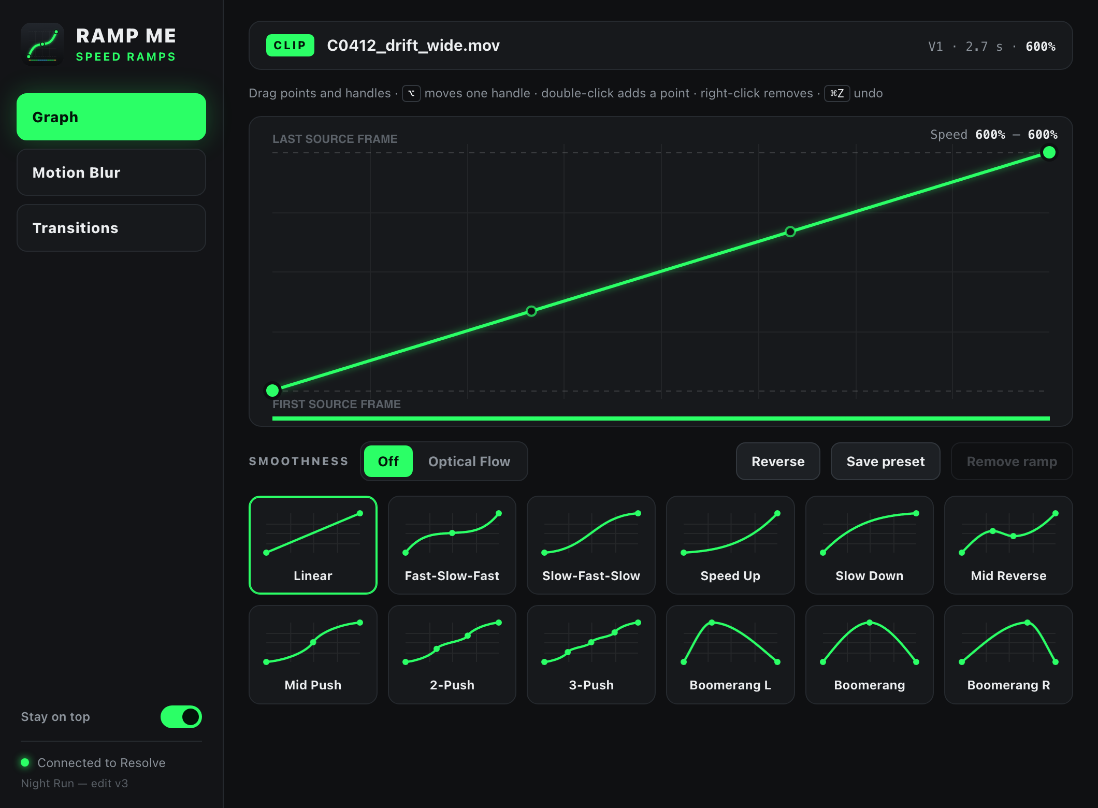The image size is (1098, 808).
Task: Click the green CLIP badge
Action: tap(290, 46)
